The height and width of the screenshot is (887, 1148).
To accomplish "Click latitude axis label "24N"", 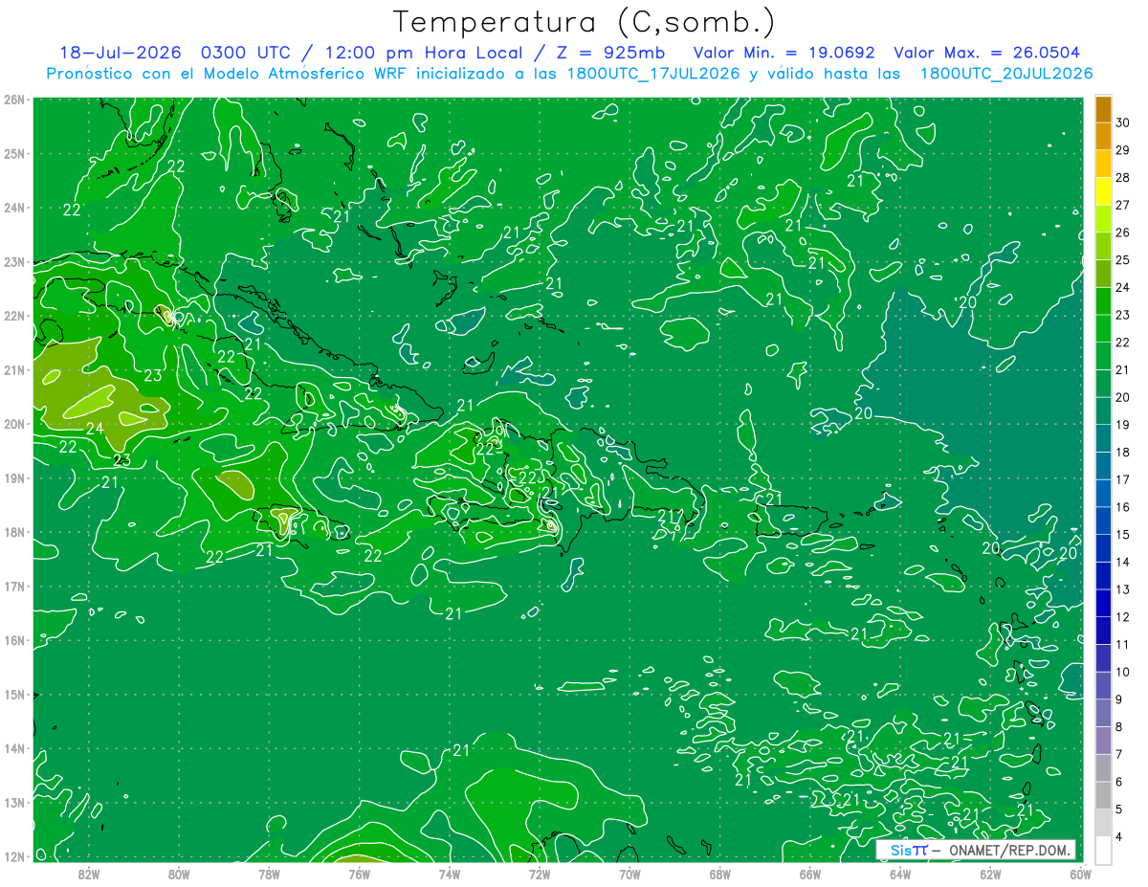I will [x=14, y=208].
